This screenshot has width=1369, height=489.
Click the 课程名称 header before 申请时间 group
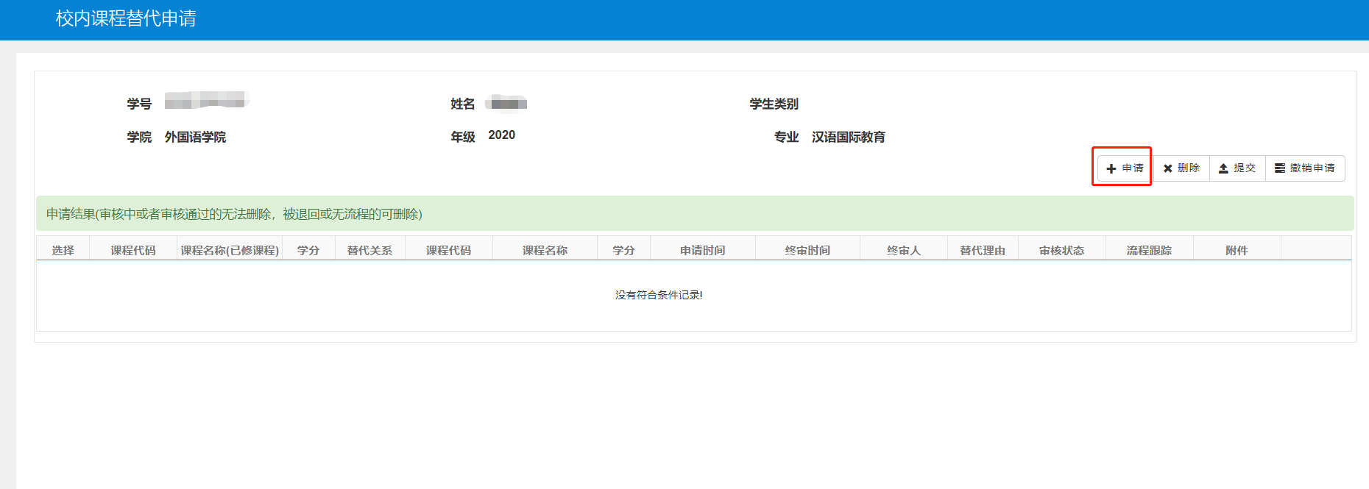545,250
